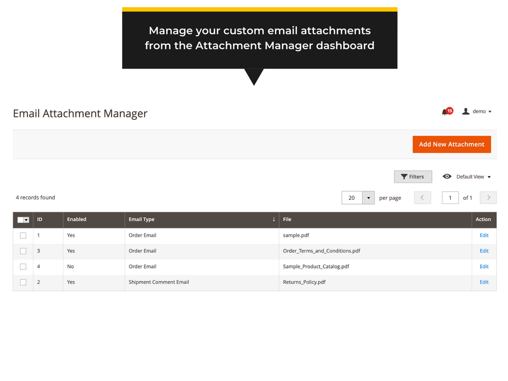Edit the Returns_Policy.pdf attachment

pos(484,282)
